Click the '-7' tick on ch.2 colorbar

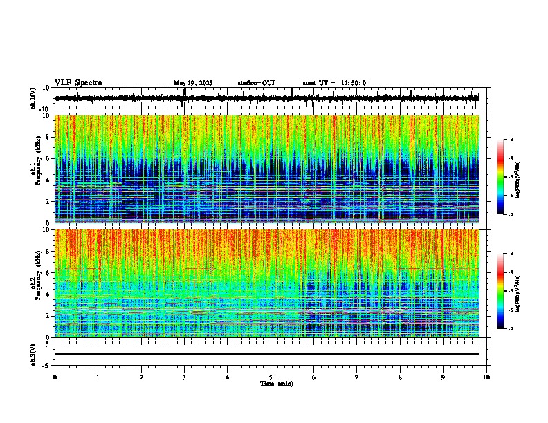click(x=511, y=329)
